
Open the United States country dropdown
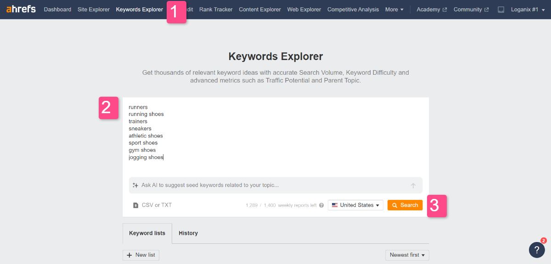point(355,205)
